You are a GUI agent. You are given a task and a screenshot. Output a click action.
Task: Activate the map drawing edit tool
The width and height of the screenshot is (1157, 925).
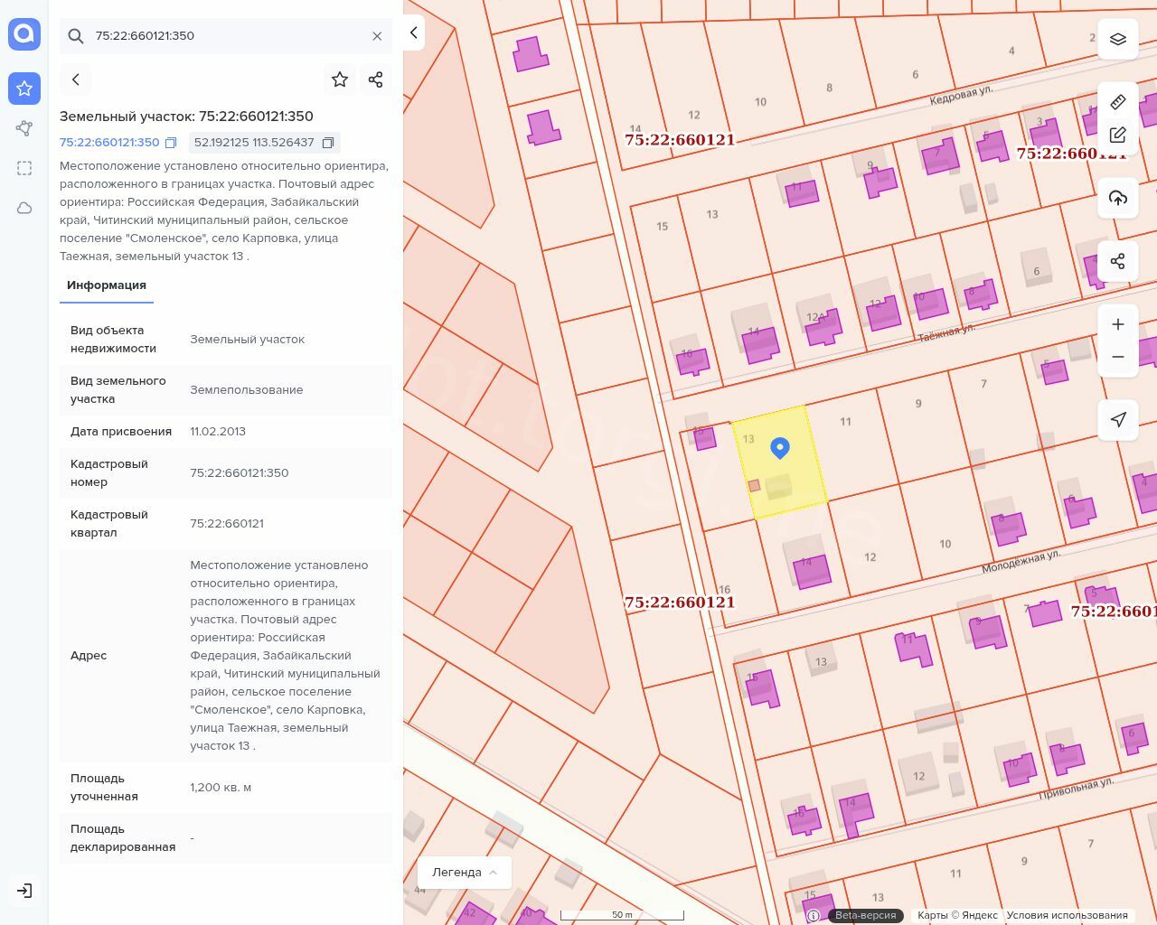[x=1118, y=135]
